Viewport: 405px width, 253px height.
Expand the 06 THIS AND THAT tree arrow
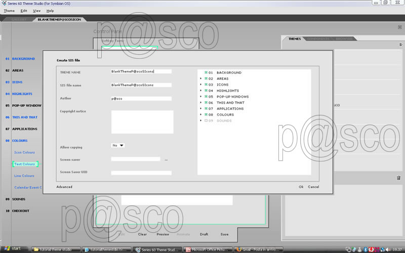[x=201, y=103]
